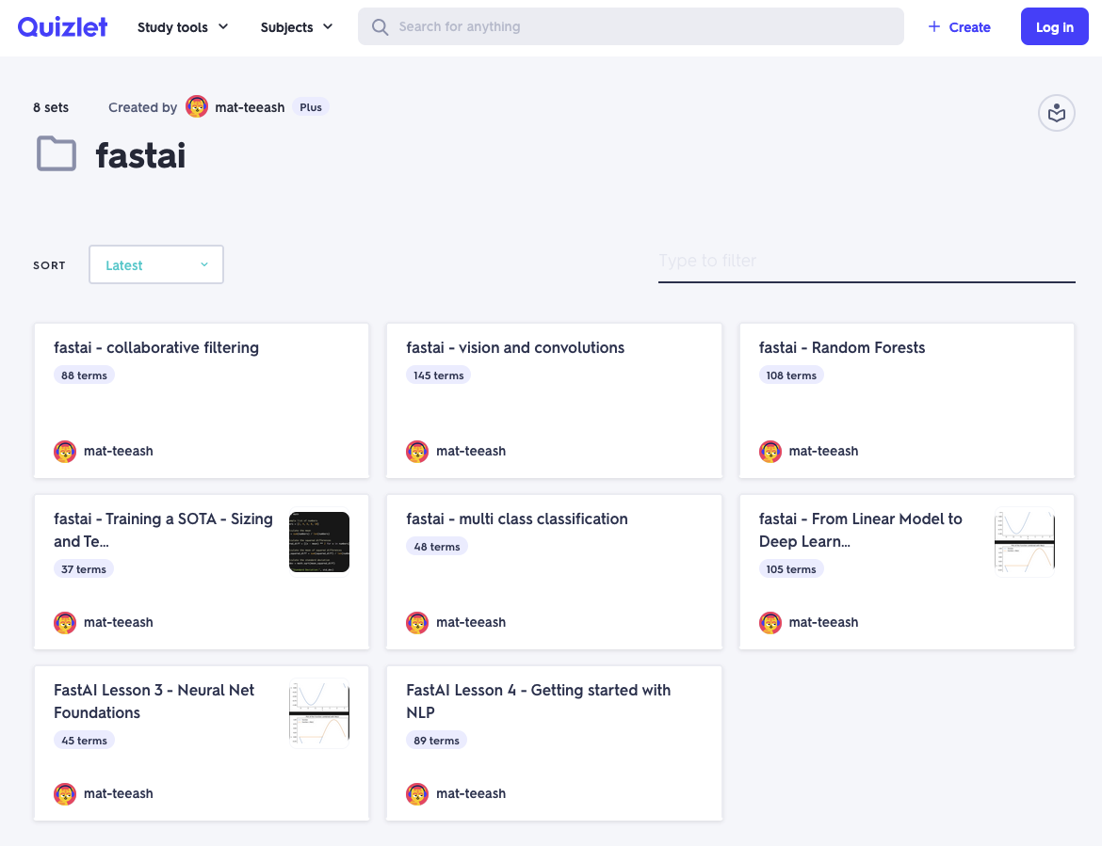Click thumbnail on Training a SOTA card
Screen dimensions: 1102x846
click(x=318, y=542)
